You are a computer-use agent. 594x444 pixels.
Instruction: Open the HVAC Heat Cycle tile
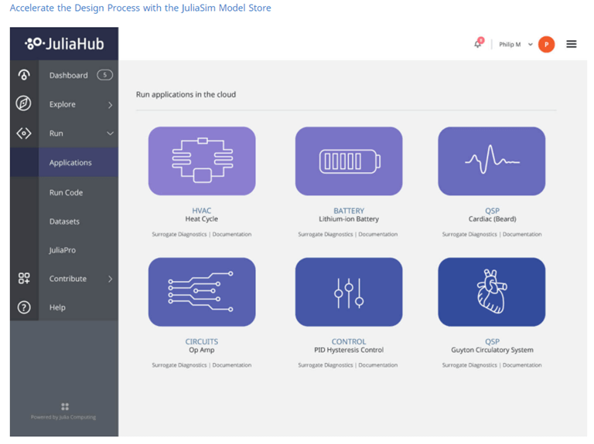[x=202, y=161]
